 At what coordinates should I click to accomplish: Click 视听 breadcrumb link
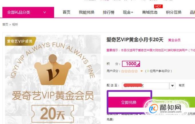click(x=15, y=25)
